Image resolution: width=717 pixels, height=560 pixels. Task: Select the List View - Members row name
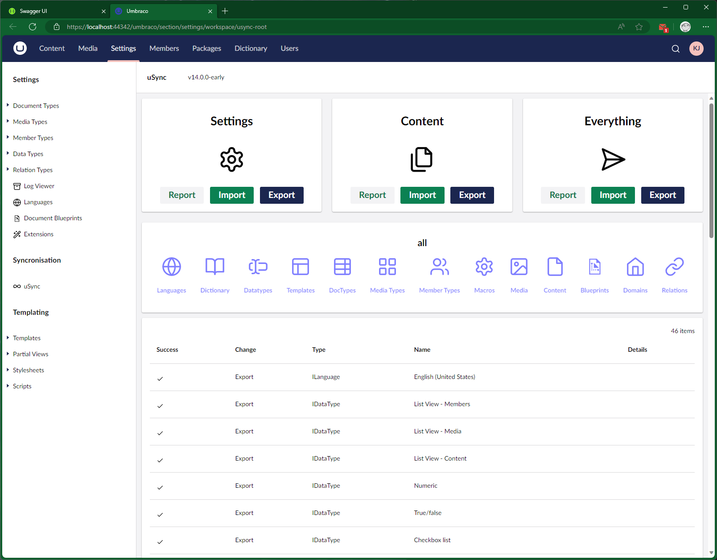(x=442, y=404)
